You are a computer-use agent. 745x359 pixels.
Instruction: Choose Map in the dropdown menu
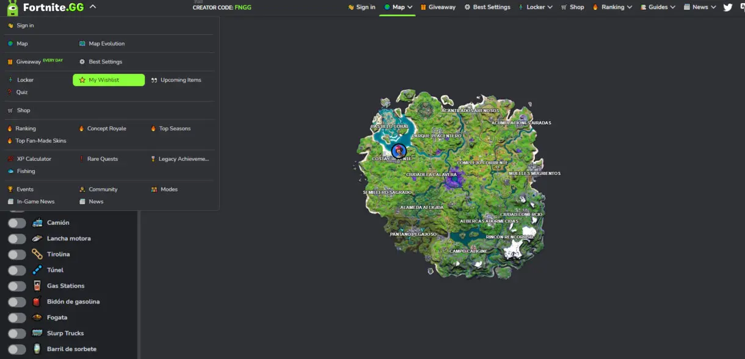pyautogui.click(x=18, y=44)
